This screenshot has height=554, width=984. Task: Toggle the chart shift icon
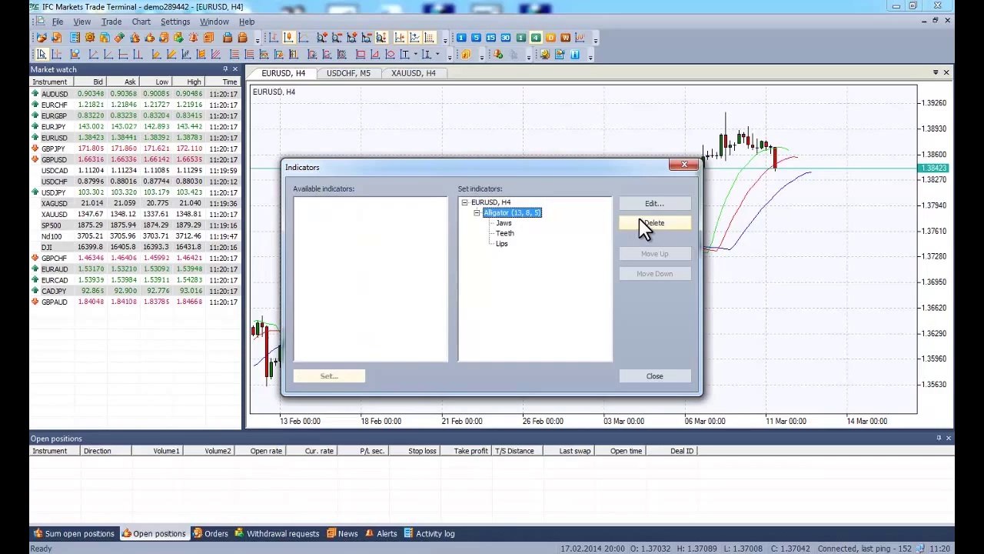(x=400, y=38)
